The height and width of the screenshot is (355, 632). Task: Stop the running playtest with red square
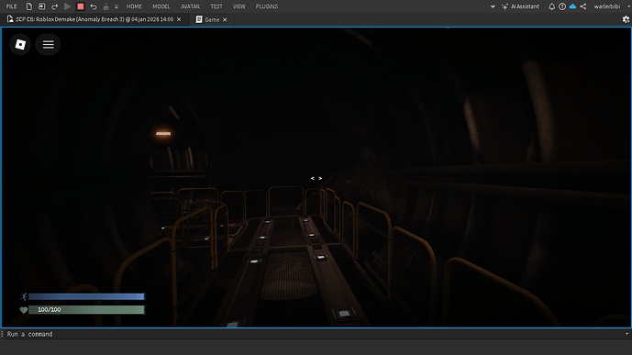(x=80, y=6)
